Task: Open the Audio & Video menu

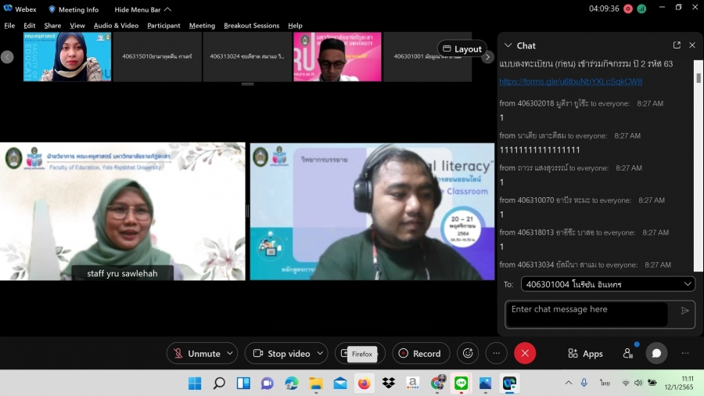Action: coord(116,26)
